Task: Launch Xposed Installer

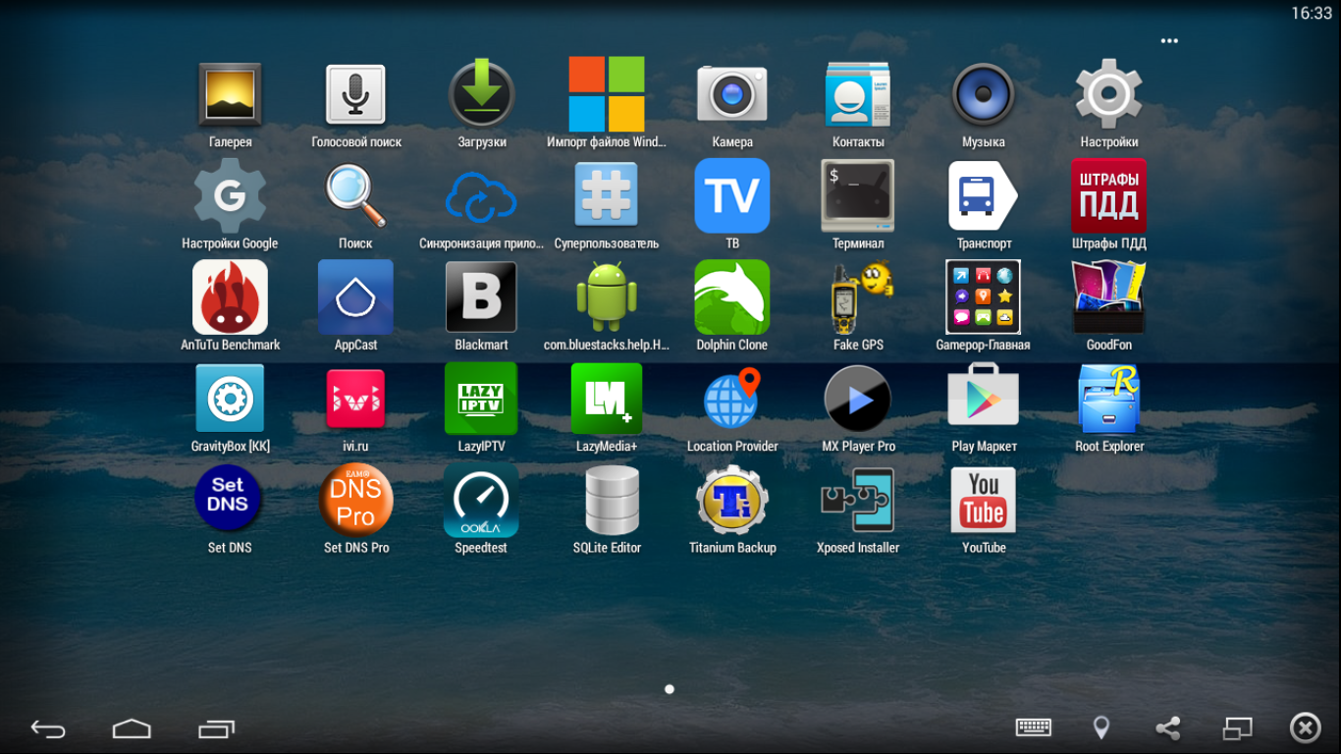Action: (858, 500)
